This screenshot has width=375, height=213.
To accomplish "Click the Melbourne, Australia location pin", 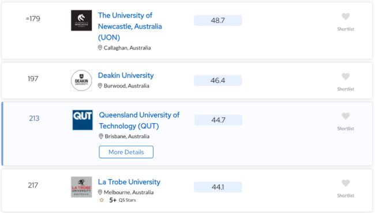I will pos(100,192).
